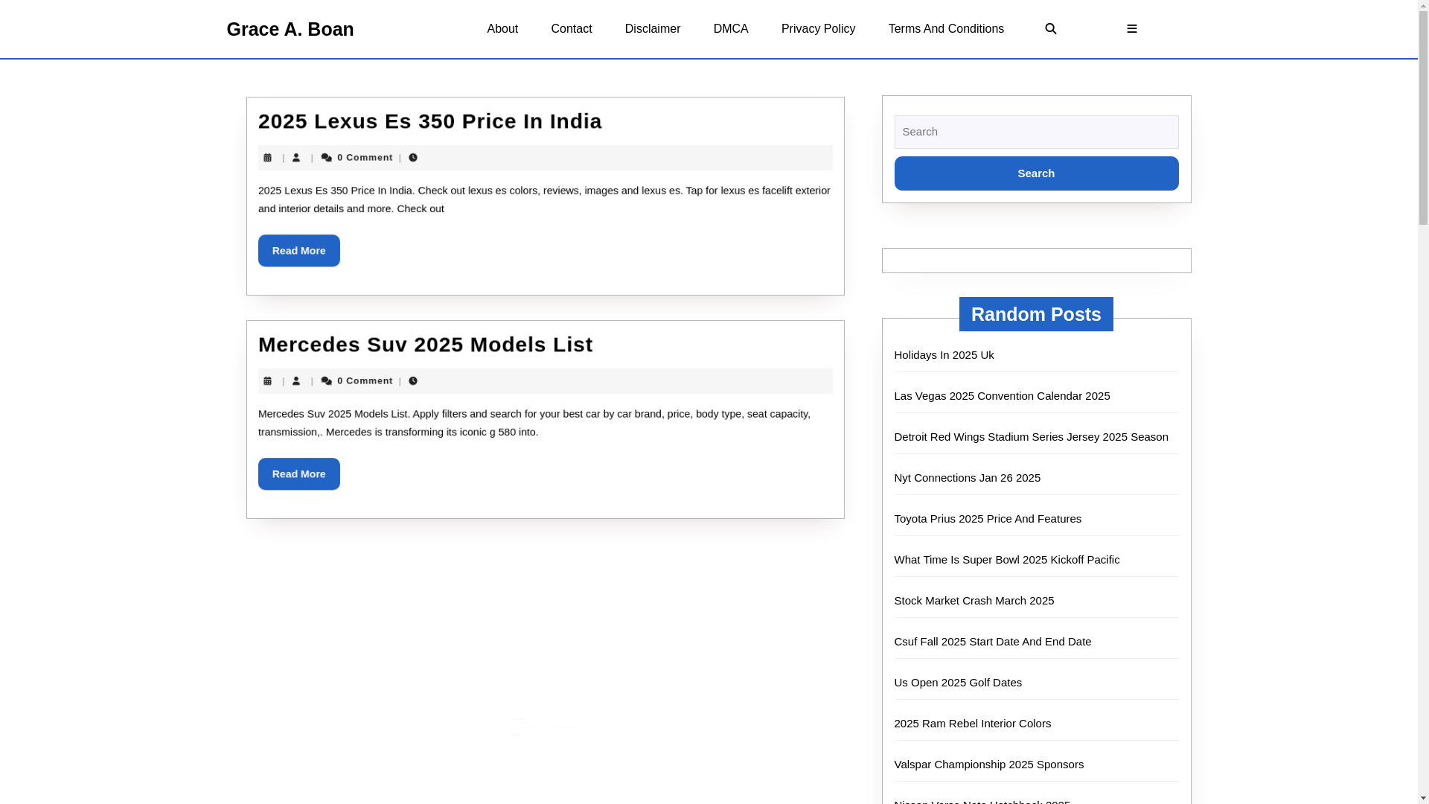
Task: Click 0 Comment text on Mercedes Suv post
Action: 365,380
